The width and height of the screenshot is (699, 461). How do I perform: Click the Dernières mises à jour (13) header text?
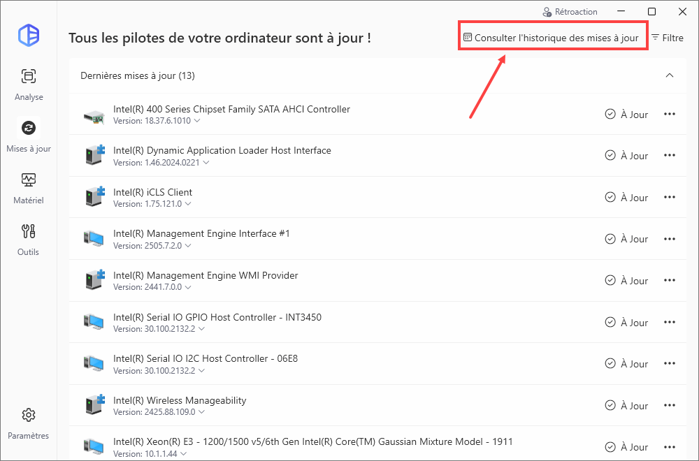coord(138,75)
